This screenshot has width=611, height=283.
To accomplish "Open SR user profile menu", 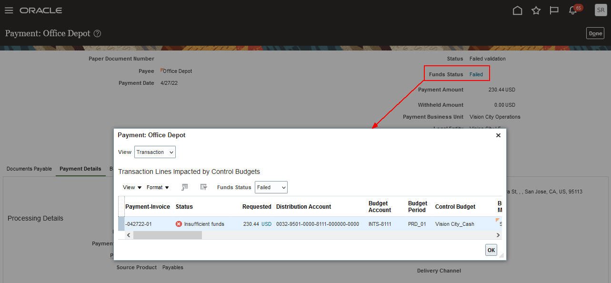I will click(x=601, y=10).
